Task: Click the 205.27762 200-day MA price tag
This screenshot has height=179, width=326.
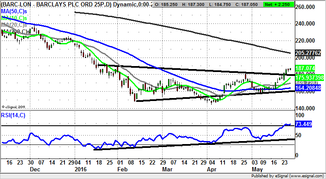Action: point(310,53)
